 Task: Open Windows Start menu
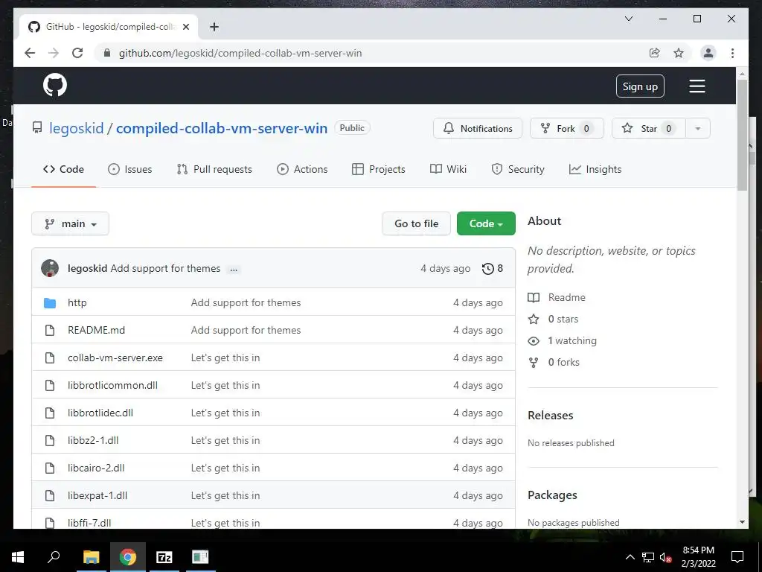(x=18, y=557)
